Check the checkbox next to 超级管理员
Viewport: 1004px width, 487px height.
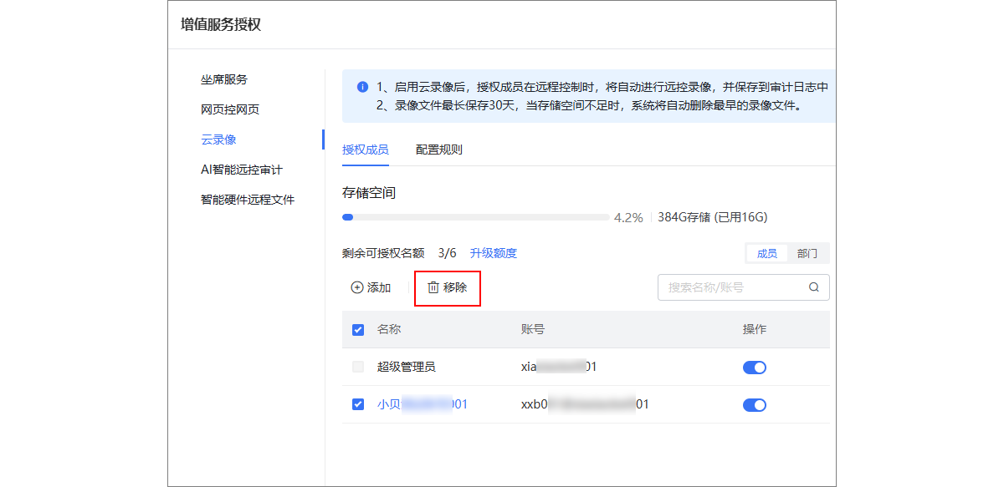point(358,367)
